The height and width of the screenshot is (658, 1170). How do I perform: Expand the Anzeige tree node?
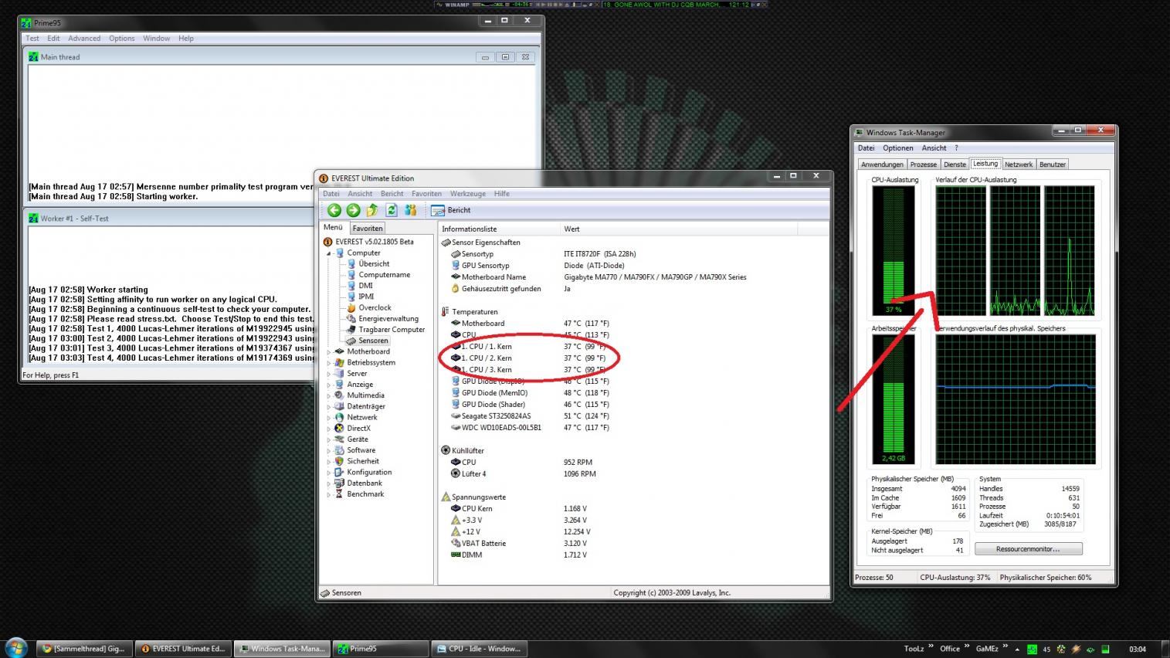pos(329,384)
